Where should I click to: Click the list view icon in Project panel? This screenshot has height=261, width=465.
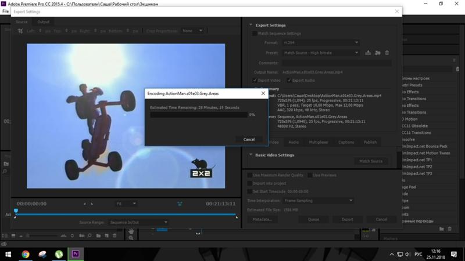[x=5, y=236]
